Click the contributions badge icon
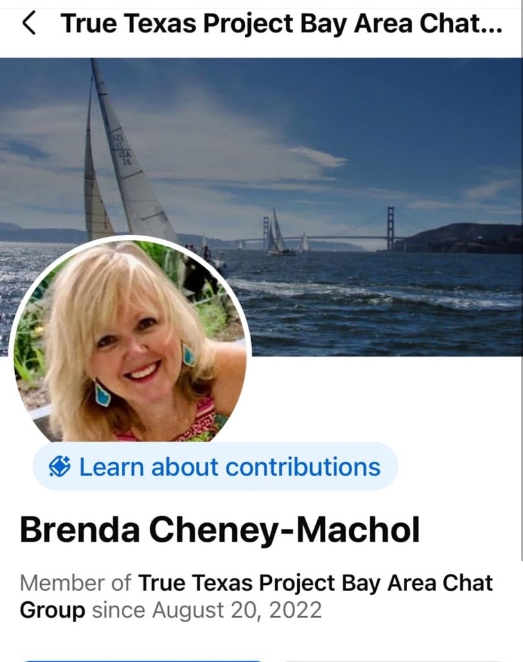The height and width of the screenshot is (662, 523). pyautogui.click(x=60, y=467)
